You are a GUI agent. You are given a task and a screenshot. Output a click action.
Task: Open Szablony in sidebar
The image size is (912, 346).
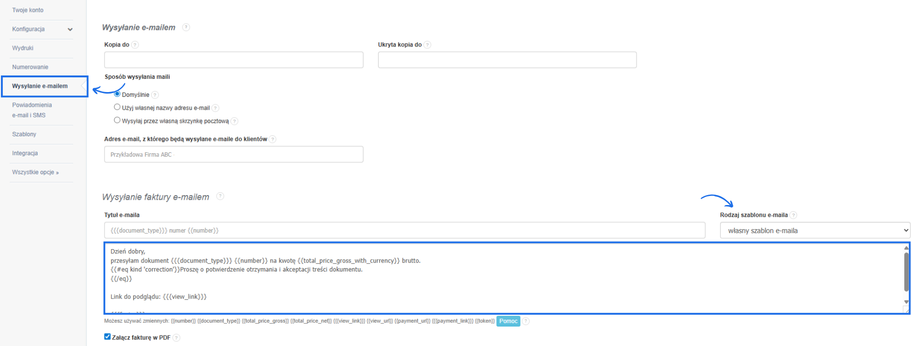24,134
